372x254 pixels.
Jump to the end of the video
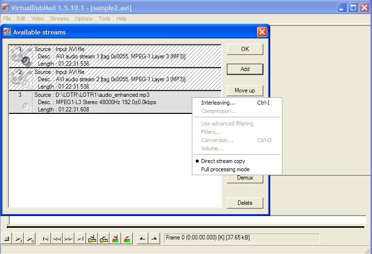pos(80,238)
